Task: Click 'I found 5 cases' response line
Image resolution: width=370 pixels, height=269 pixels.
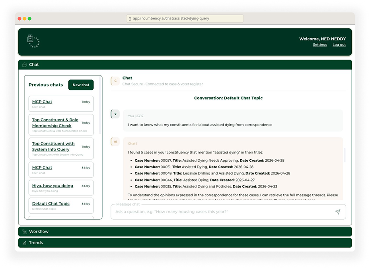Action: point(196,152)
